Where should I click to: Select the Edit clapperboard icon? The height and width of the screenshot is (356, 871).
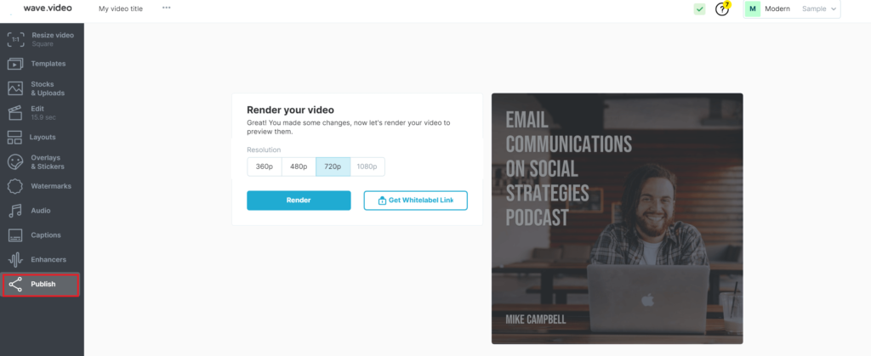15,112
